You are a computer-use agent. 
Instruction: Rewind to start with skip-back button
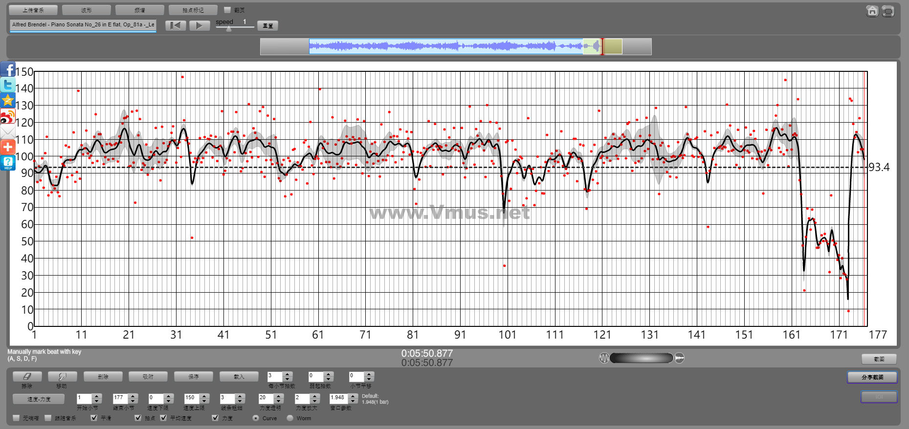point(176,25)
